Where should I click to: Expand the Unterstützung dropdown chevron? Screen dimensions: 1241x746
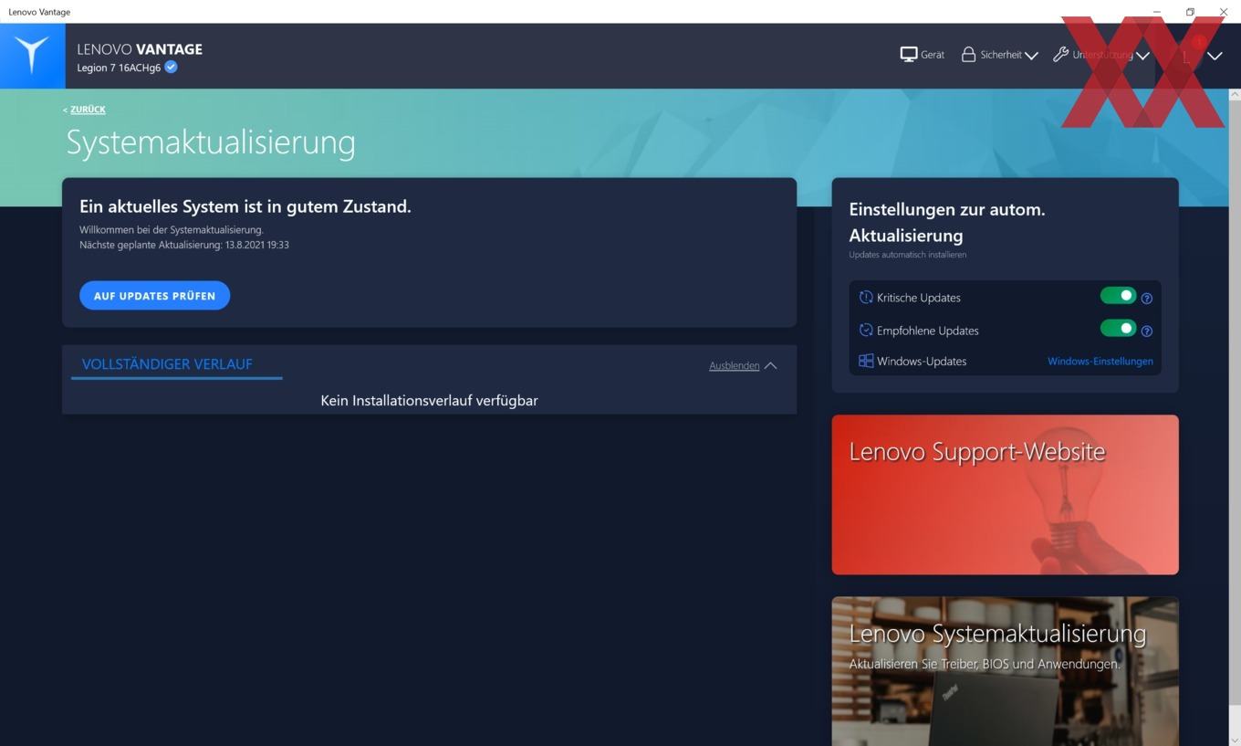[x=1142, y=56]
